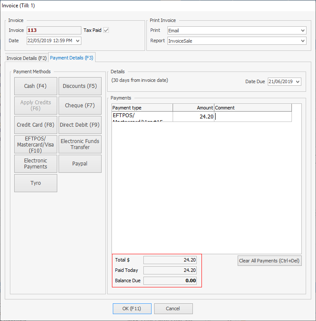Choose Electronic Funds Transfer method
Viewport: 316px width, 321px height.
click(x=80, y=144)
